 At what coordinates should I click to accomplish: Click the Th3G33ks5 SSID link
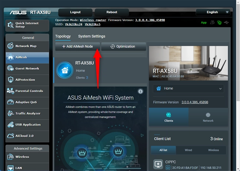coord(93,24)
